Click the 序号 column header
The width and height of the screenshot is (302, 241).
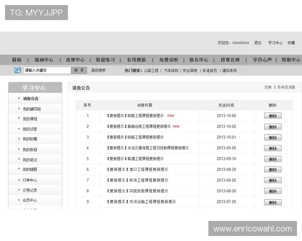pyautogui.click(x=87, y=105)
